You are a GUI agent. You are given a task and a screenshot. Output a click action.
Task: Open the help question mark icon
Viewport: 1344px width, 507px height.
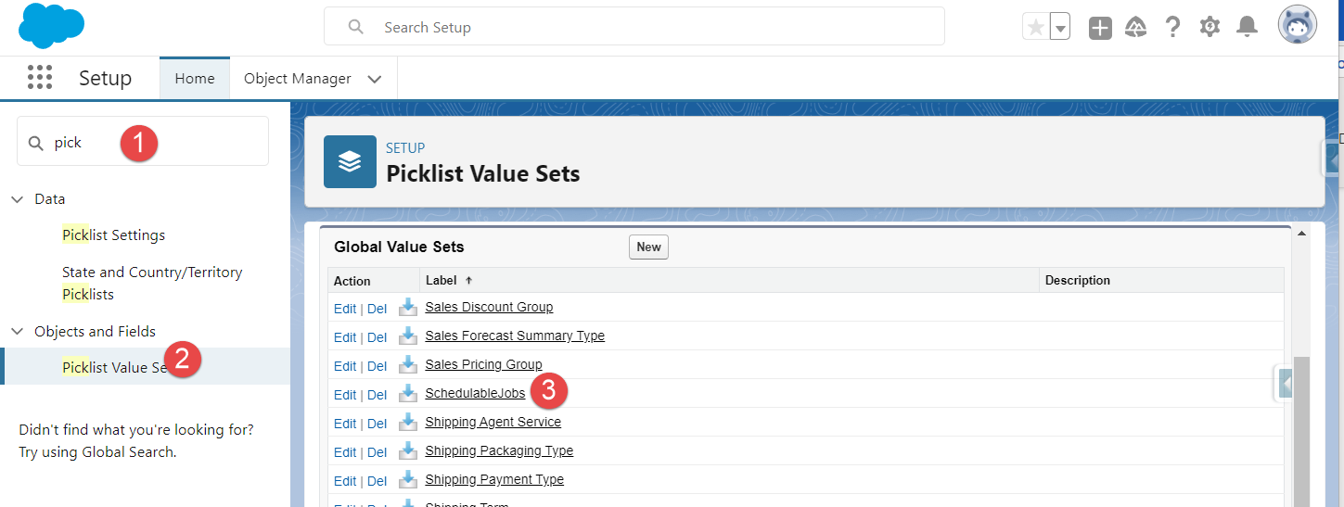[x=1172, y=27]
